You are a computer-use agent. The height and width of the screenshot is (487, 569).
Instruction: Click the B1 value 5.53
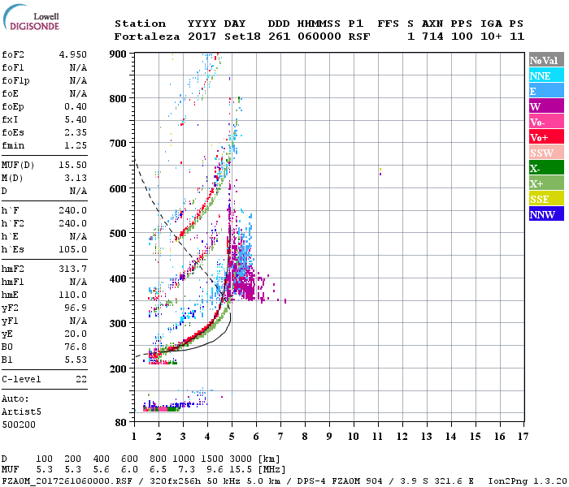pos(76,360)
